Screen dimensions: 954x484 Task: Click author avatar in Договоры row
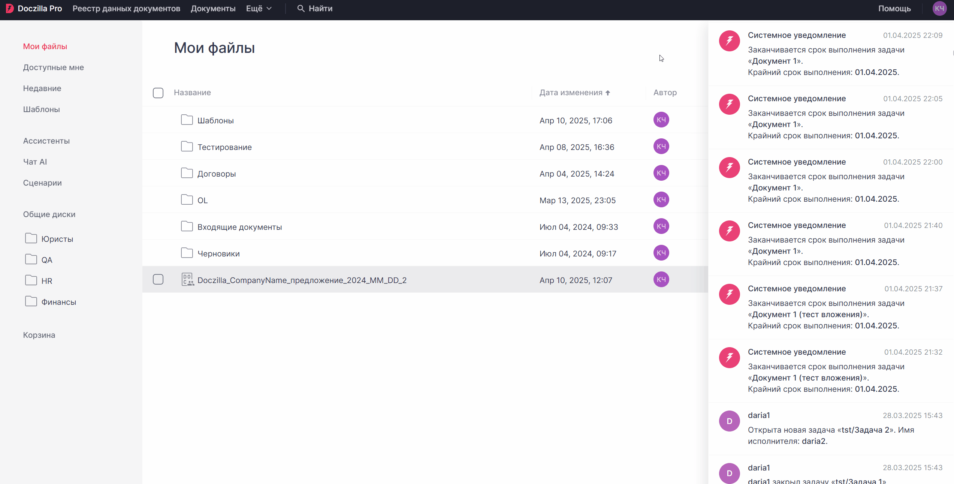point(661,173)
